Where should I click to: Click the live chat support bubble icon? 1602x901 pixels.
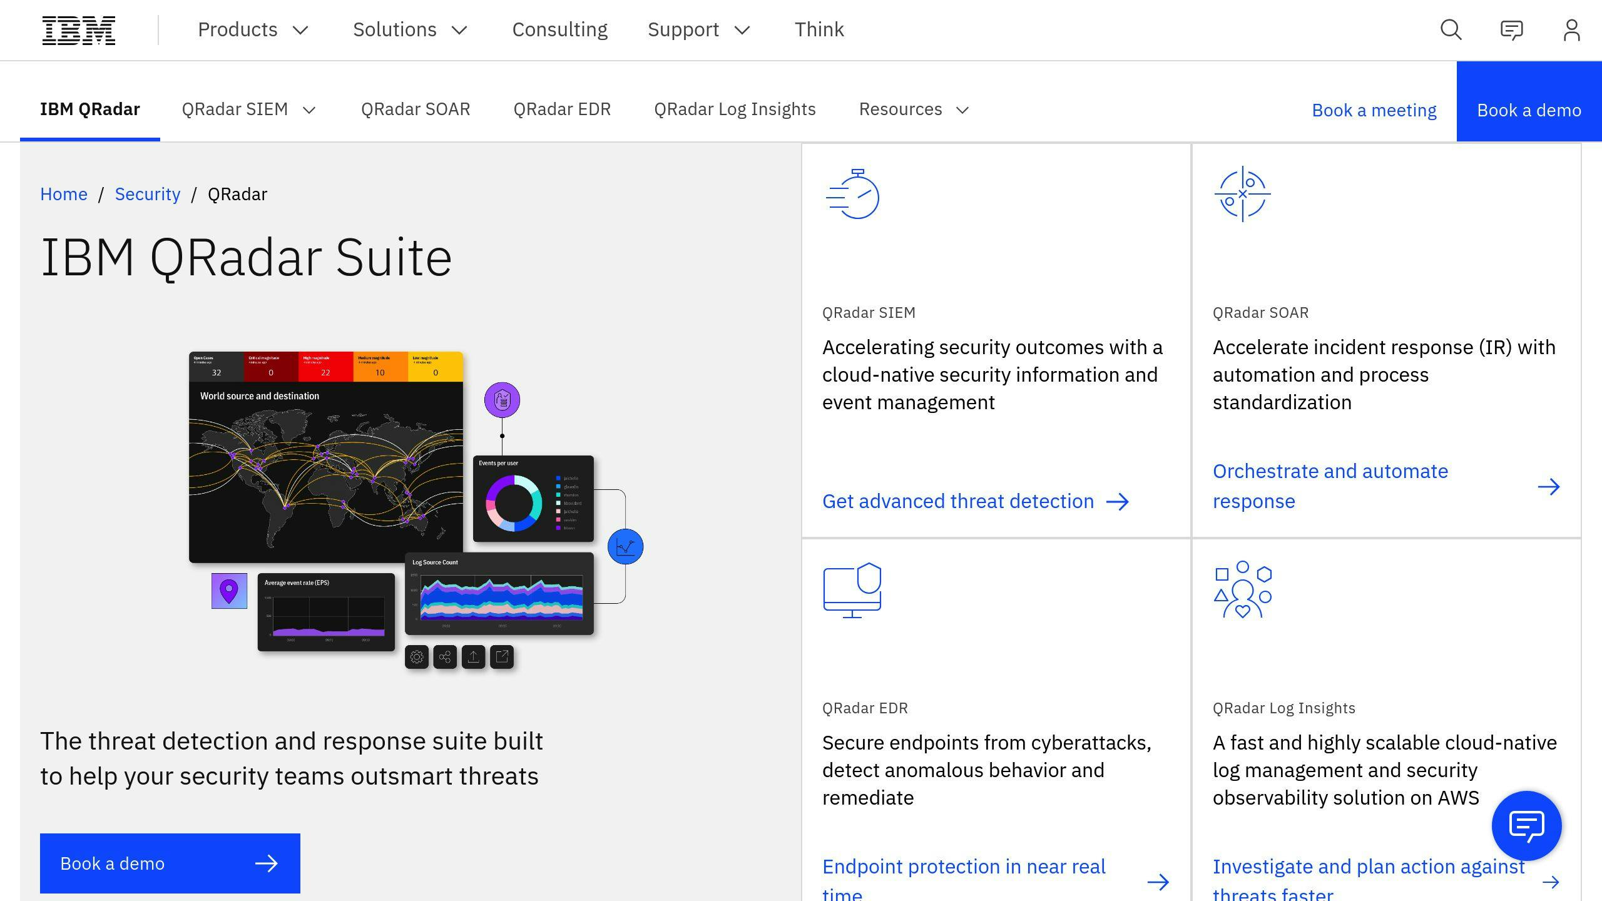tap(1527, 826)
